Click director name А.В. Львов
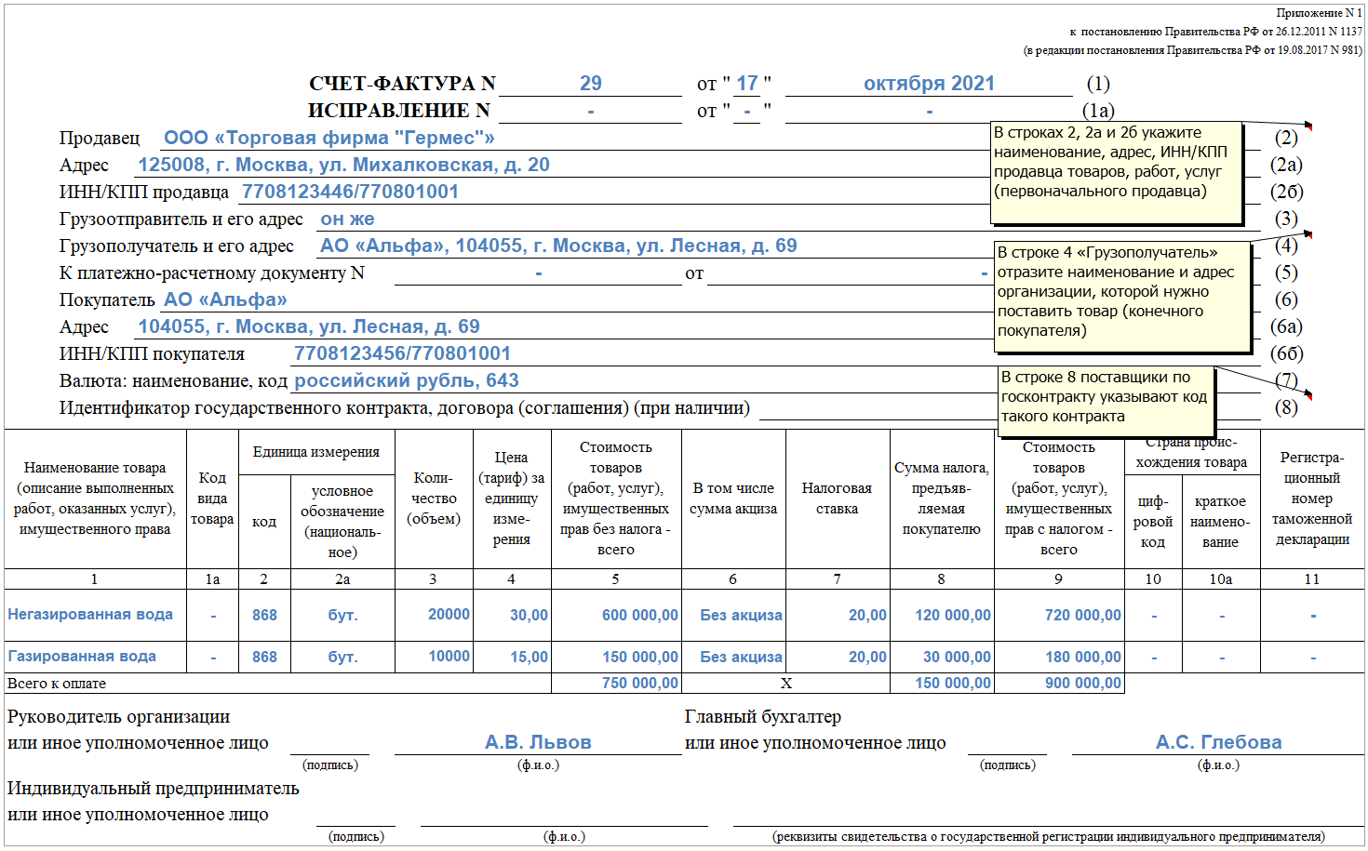 coord(538,742)
